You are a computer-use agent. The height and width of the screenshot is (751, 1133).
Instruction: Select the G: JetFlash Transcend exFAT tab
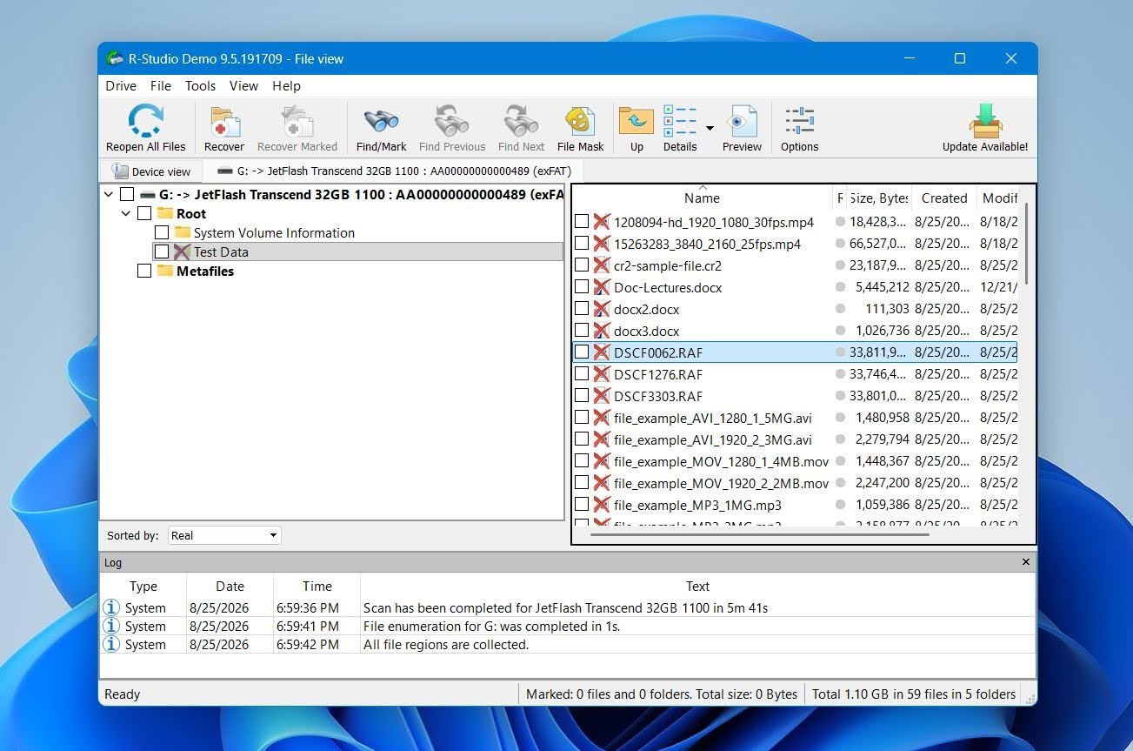coord(393,171)
